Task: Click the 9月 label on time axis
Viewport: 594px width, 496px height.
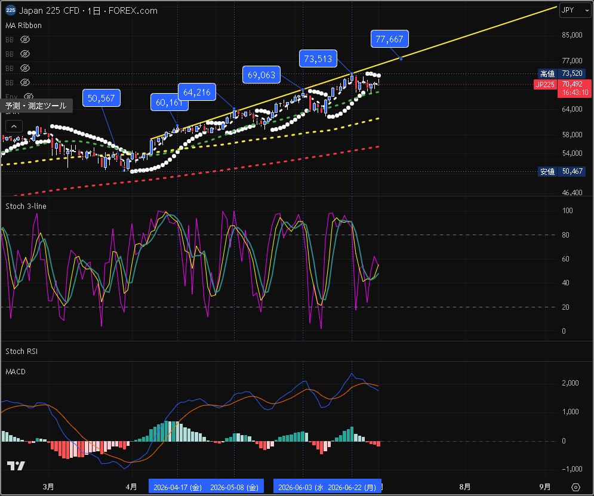Action: click(545, 487)
